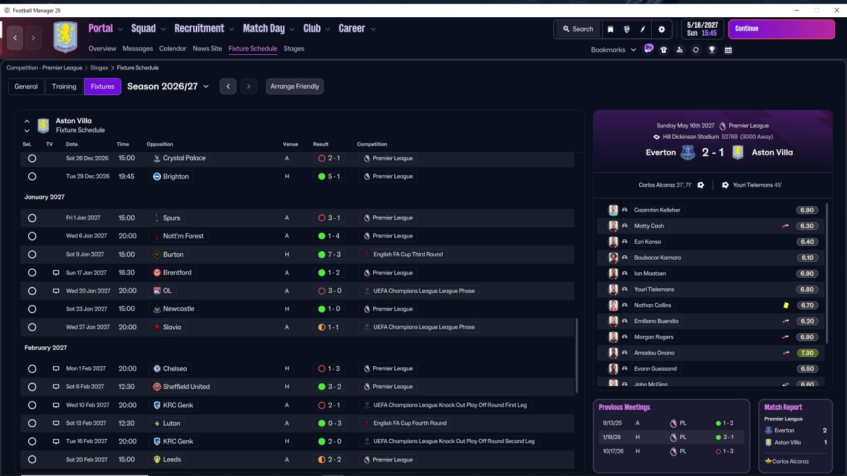The width and height of the screenshot is (847, 476).
Task: Select the Luton fixture radio button
Action: pyautogui.click(x=32, y=423)
